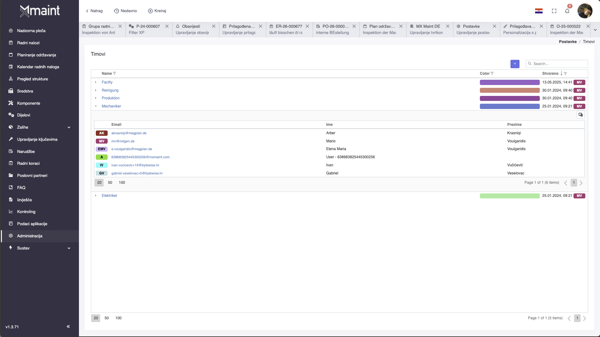Expand the Zalihe sidebar submenu
The image size is (600, 337).
69,127
